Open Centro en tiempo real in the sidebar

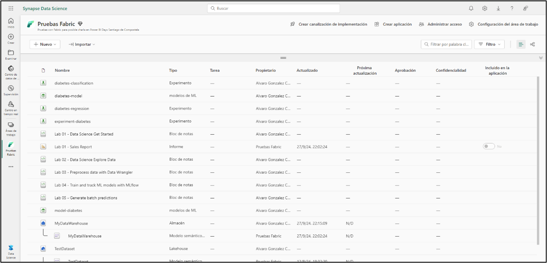11,108
